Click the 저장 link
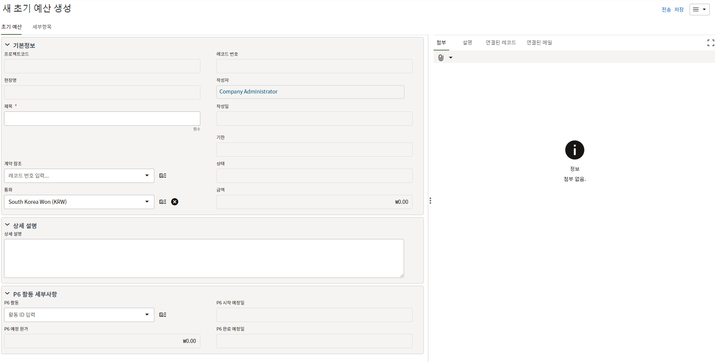Screen dimensions: 715x362 [679, 10]
